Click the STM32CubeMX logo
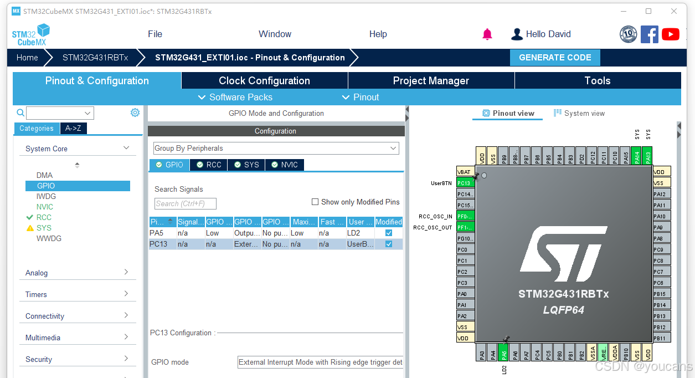695x378 pixels. [31, 34]
